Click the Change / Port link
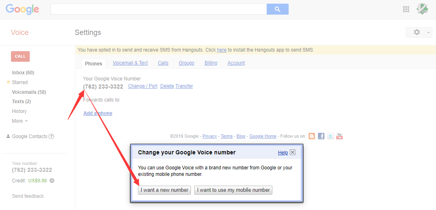Screen dimensions: 436x210 point(142,86)
